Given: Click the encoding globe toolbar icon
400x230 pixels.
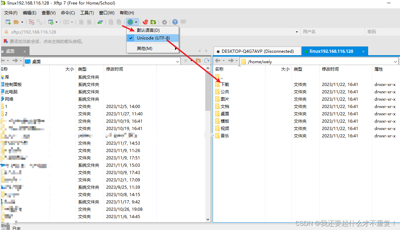Looking at the screenshot, I should coord(130,22).
